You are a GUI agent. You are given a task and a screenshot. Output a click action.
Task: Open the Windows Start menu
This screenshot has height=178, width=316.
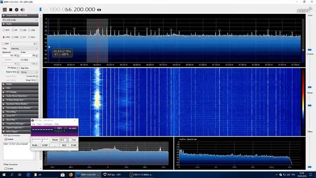click(3, 175)
